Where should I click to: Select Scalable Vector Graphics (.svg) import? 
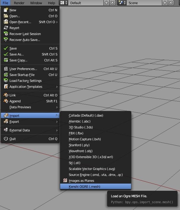[95, 168]
